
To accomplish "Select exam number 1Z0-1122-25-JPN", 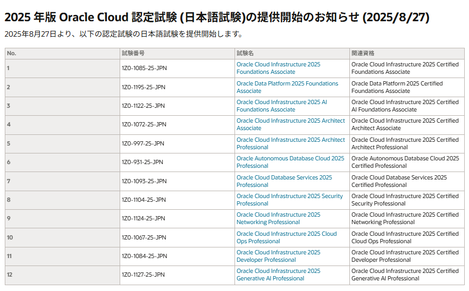I will 143,106.
